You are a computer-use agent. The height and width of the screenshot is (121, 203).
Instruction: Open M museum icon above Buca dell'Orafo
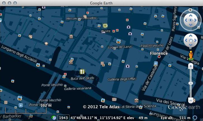coord(71,62)
